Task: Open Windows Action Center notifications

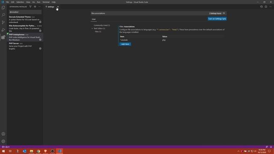Action: click(x=269, y=151)
